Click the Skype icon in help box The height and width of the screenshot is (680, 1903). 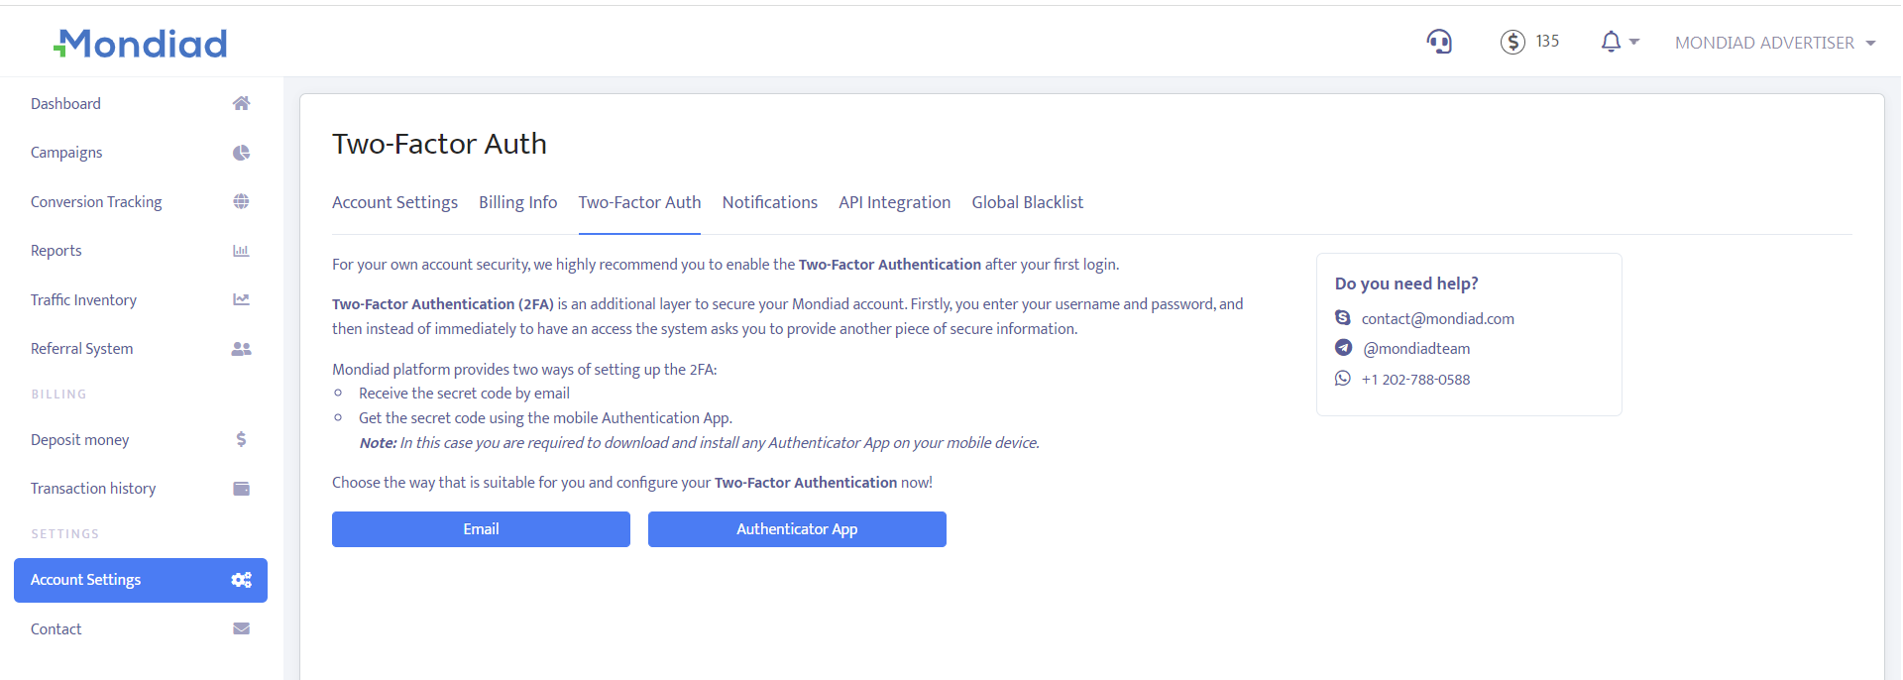1343,317
